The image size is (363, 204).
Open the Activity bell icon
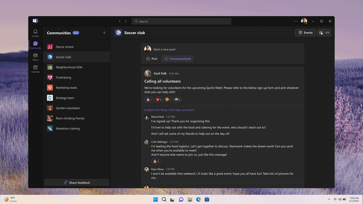pyautogui.click(x=35, y=33)
